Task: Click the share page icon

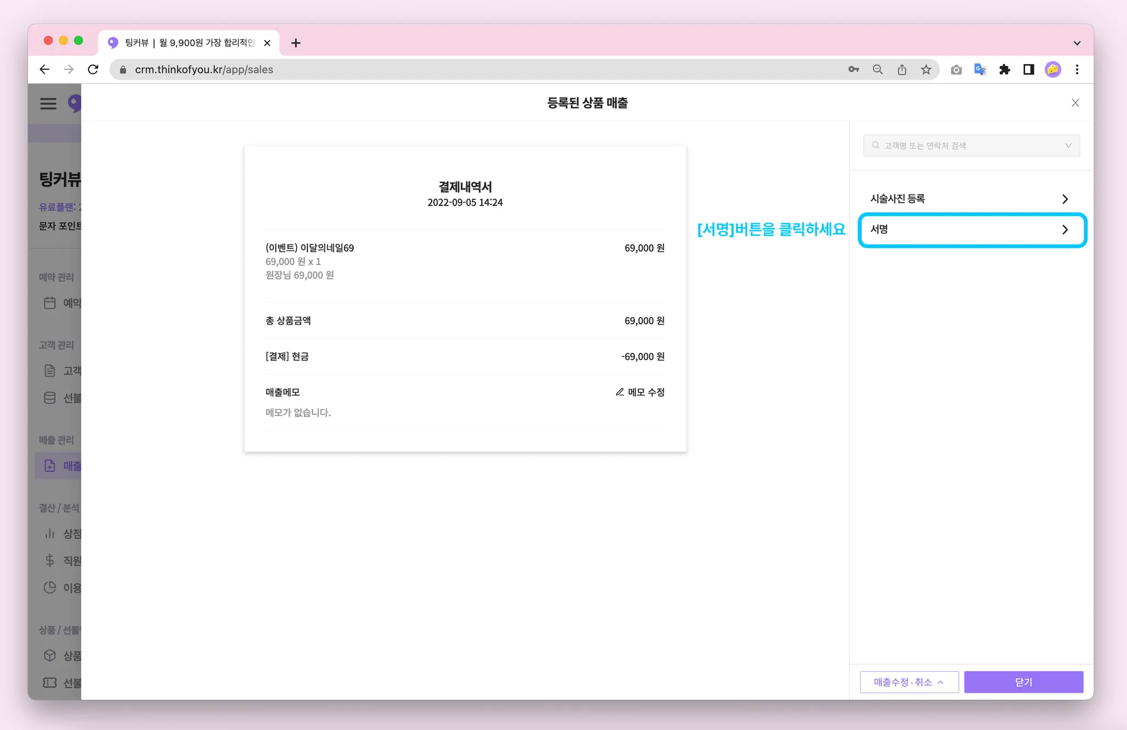Action: click(x=902, y=70)
